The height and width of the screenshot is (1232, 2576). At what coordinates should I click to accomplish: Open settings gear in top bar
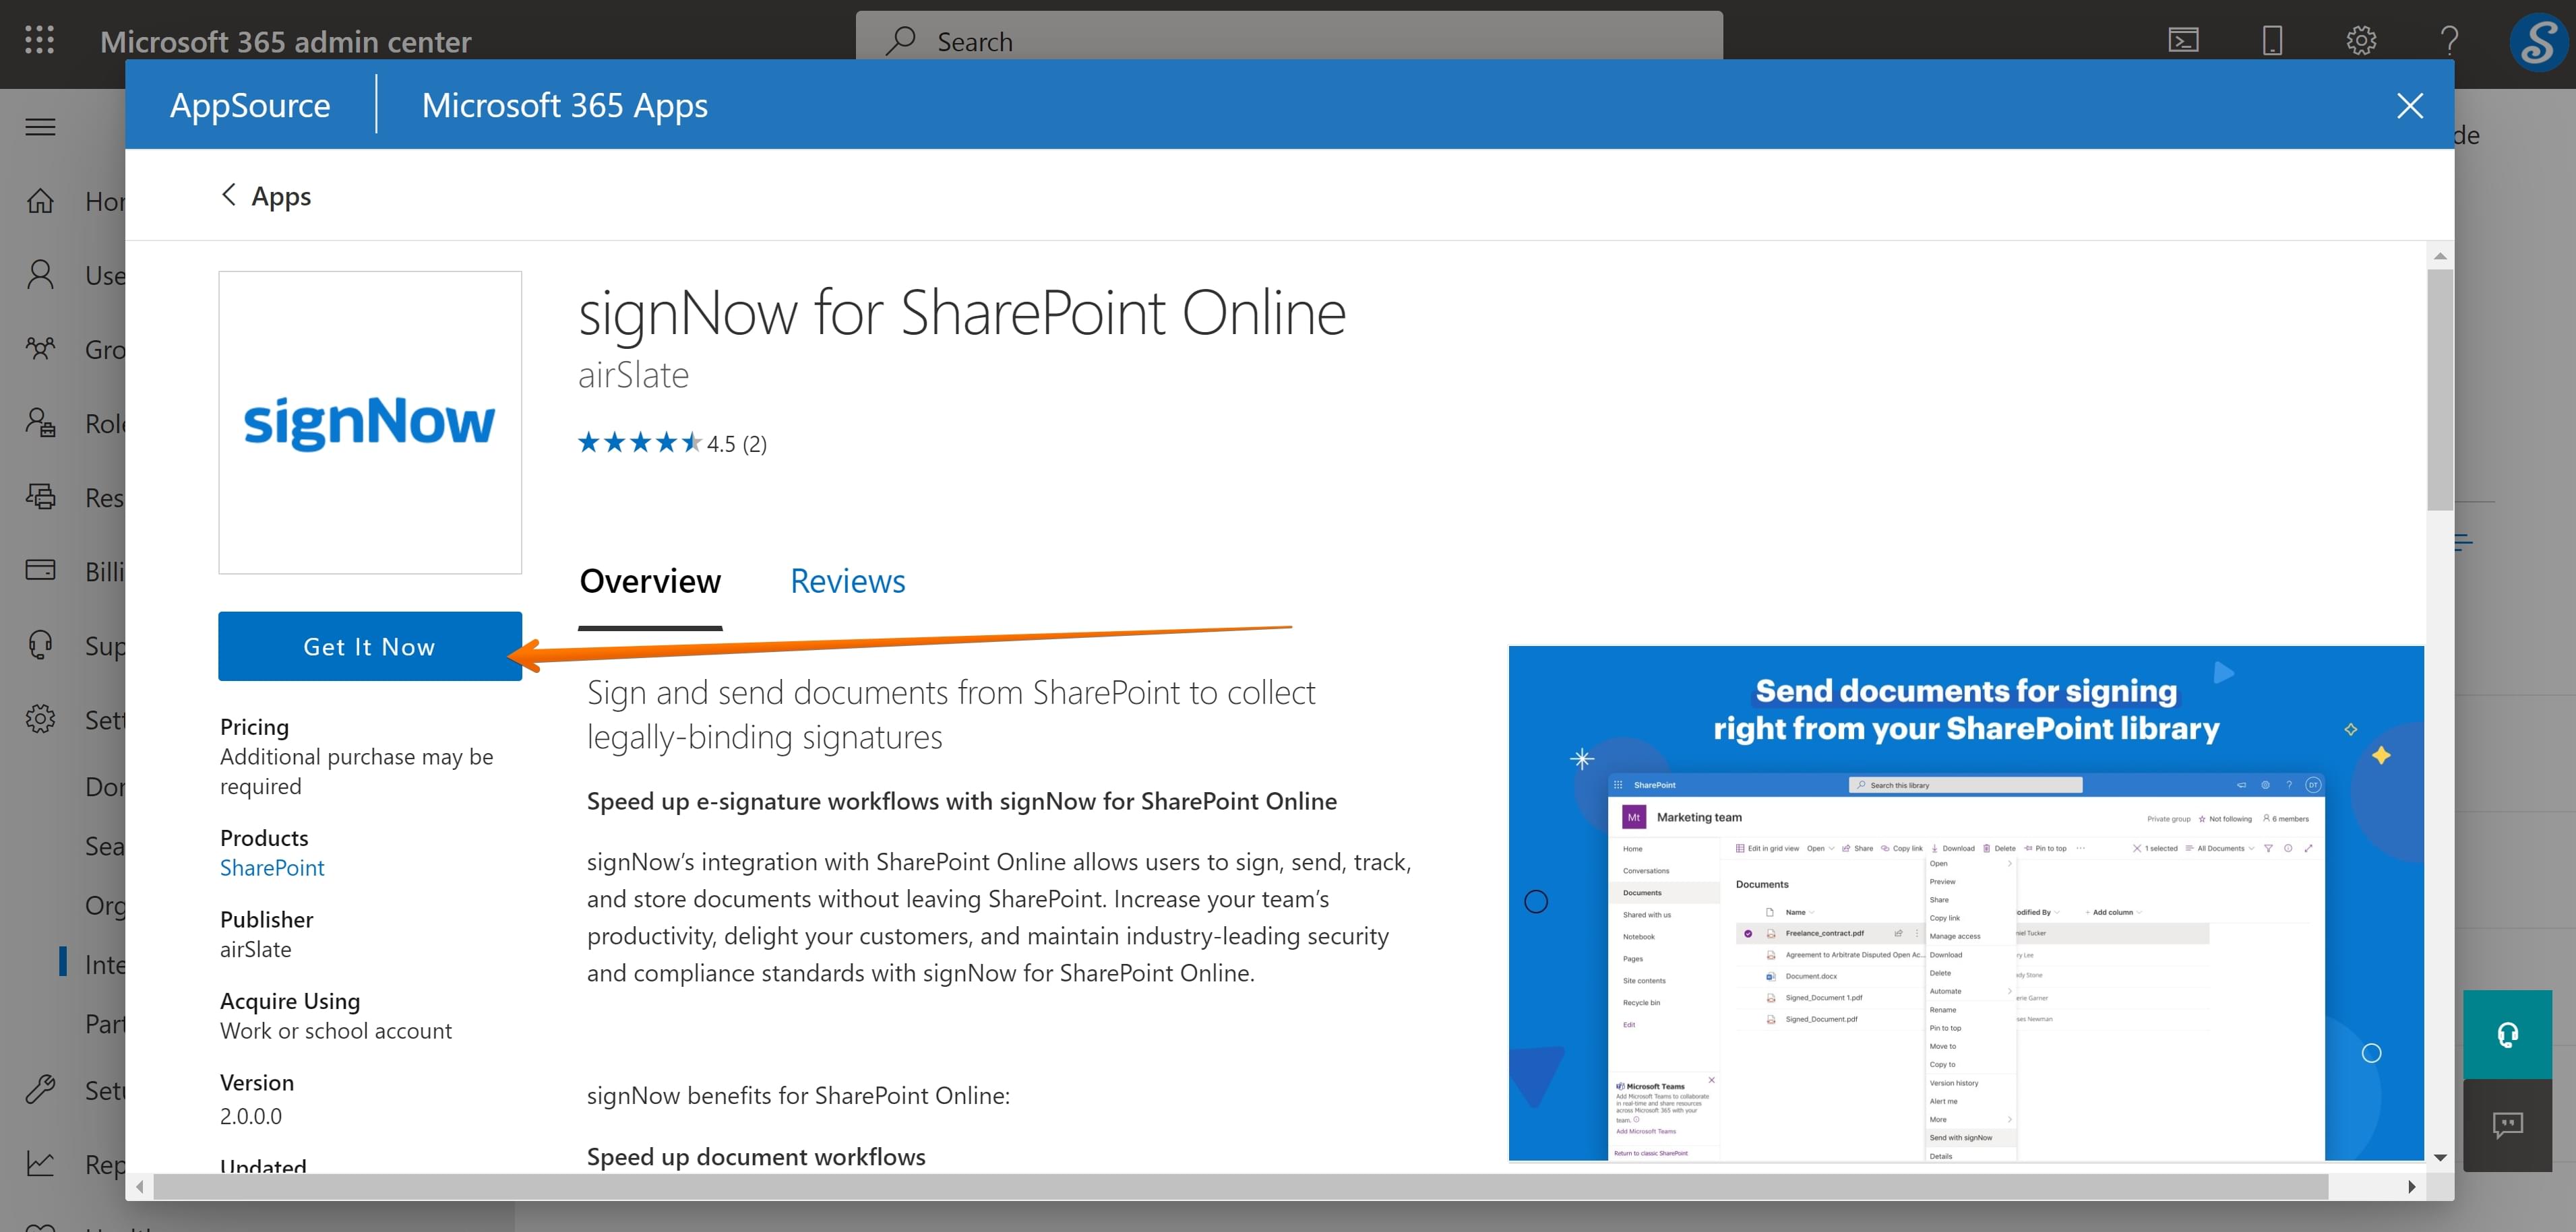click(x=2361, y=40)
